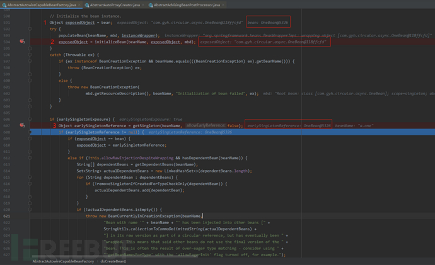Switch to AbstractAdvisingBeanPostProcessor.java tab

(187, 4)
